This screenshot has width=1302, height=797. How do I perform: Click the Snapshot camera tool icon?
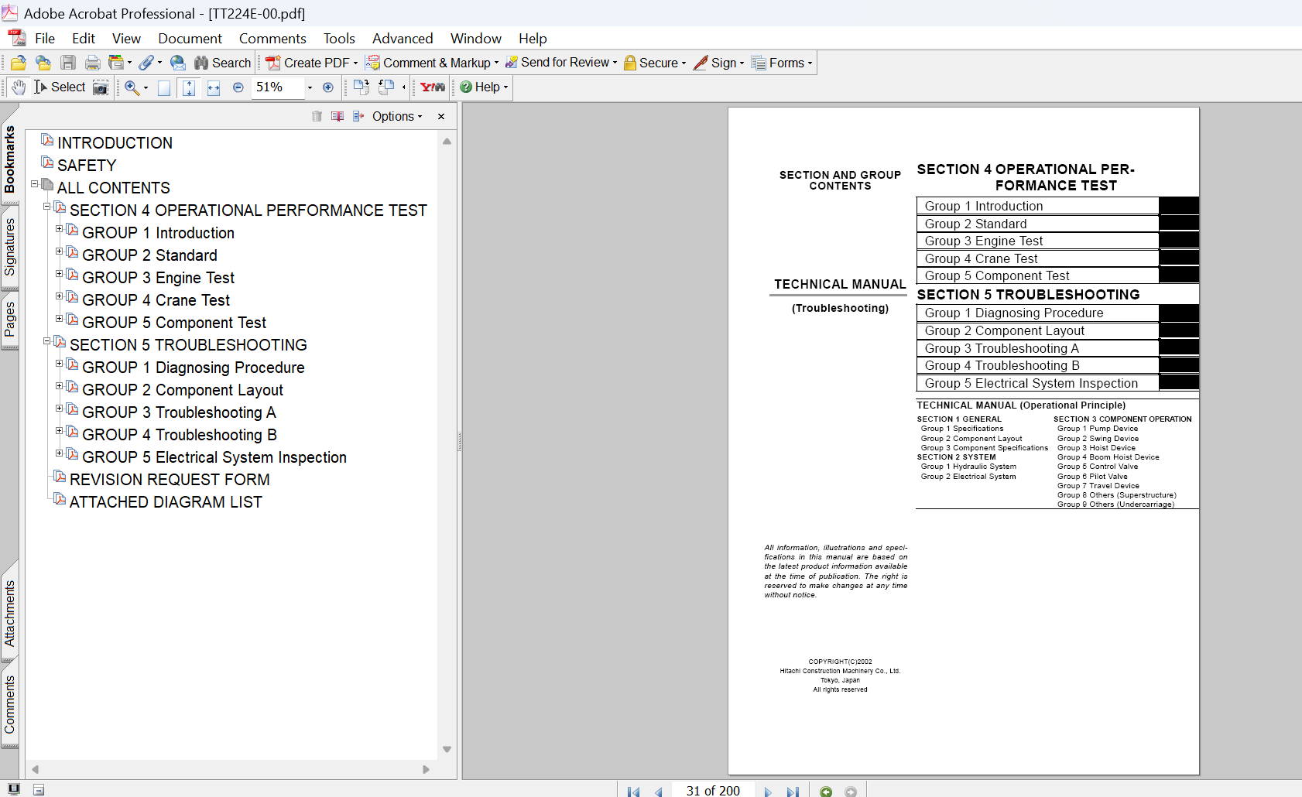pos(101,87)
